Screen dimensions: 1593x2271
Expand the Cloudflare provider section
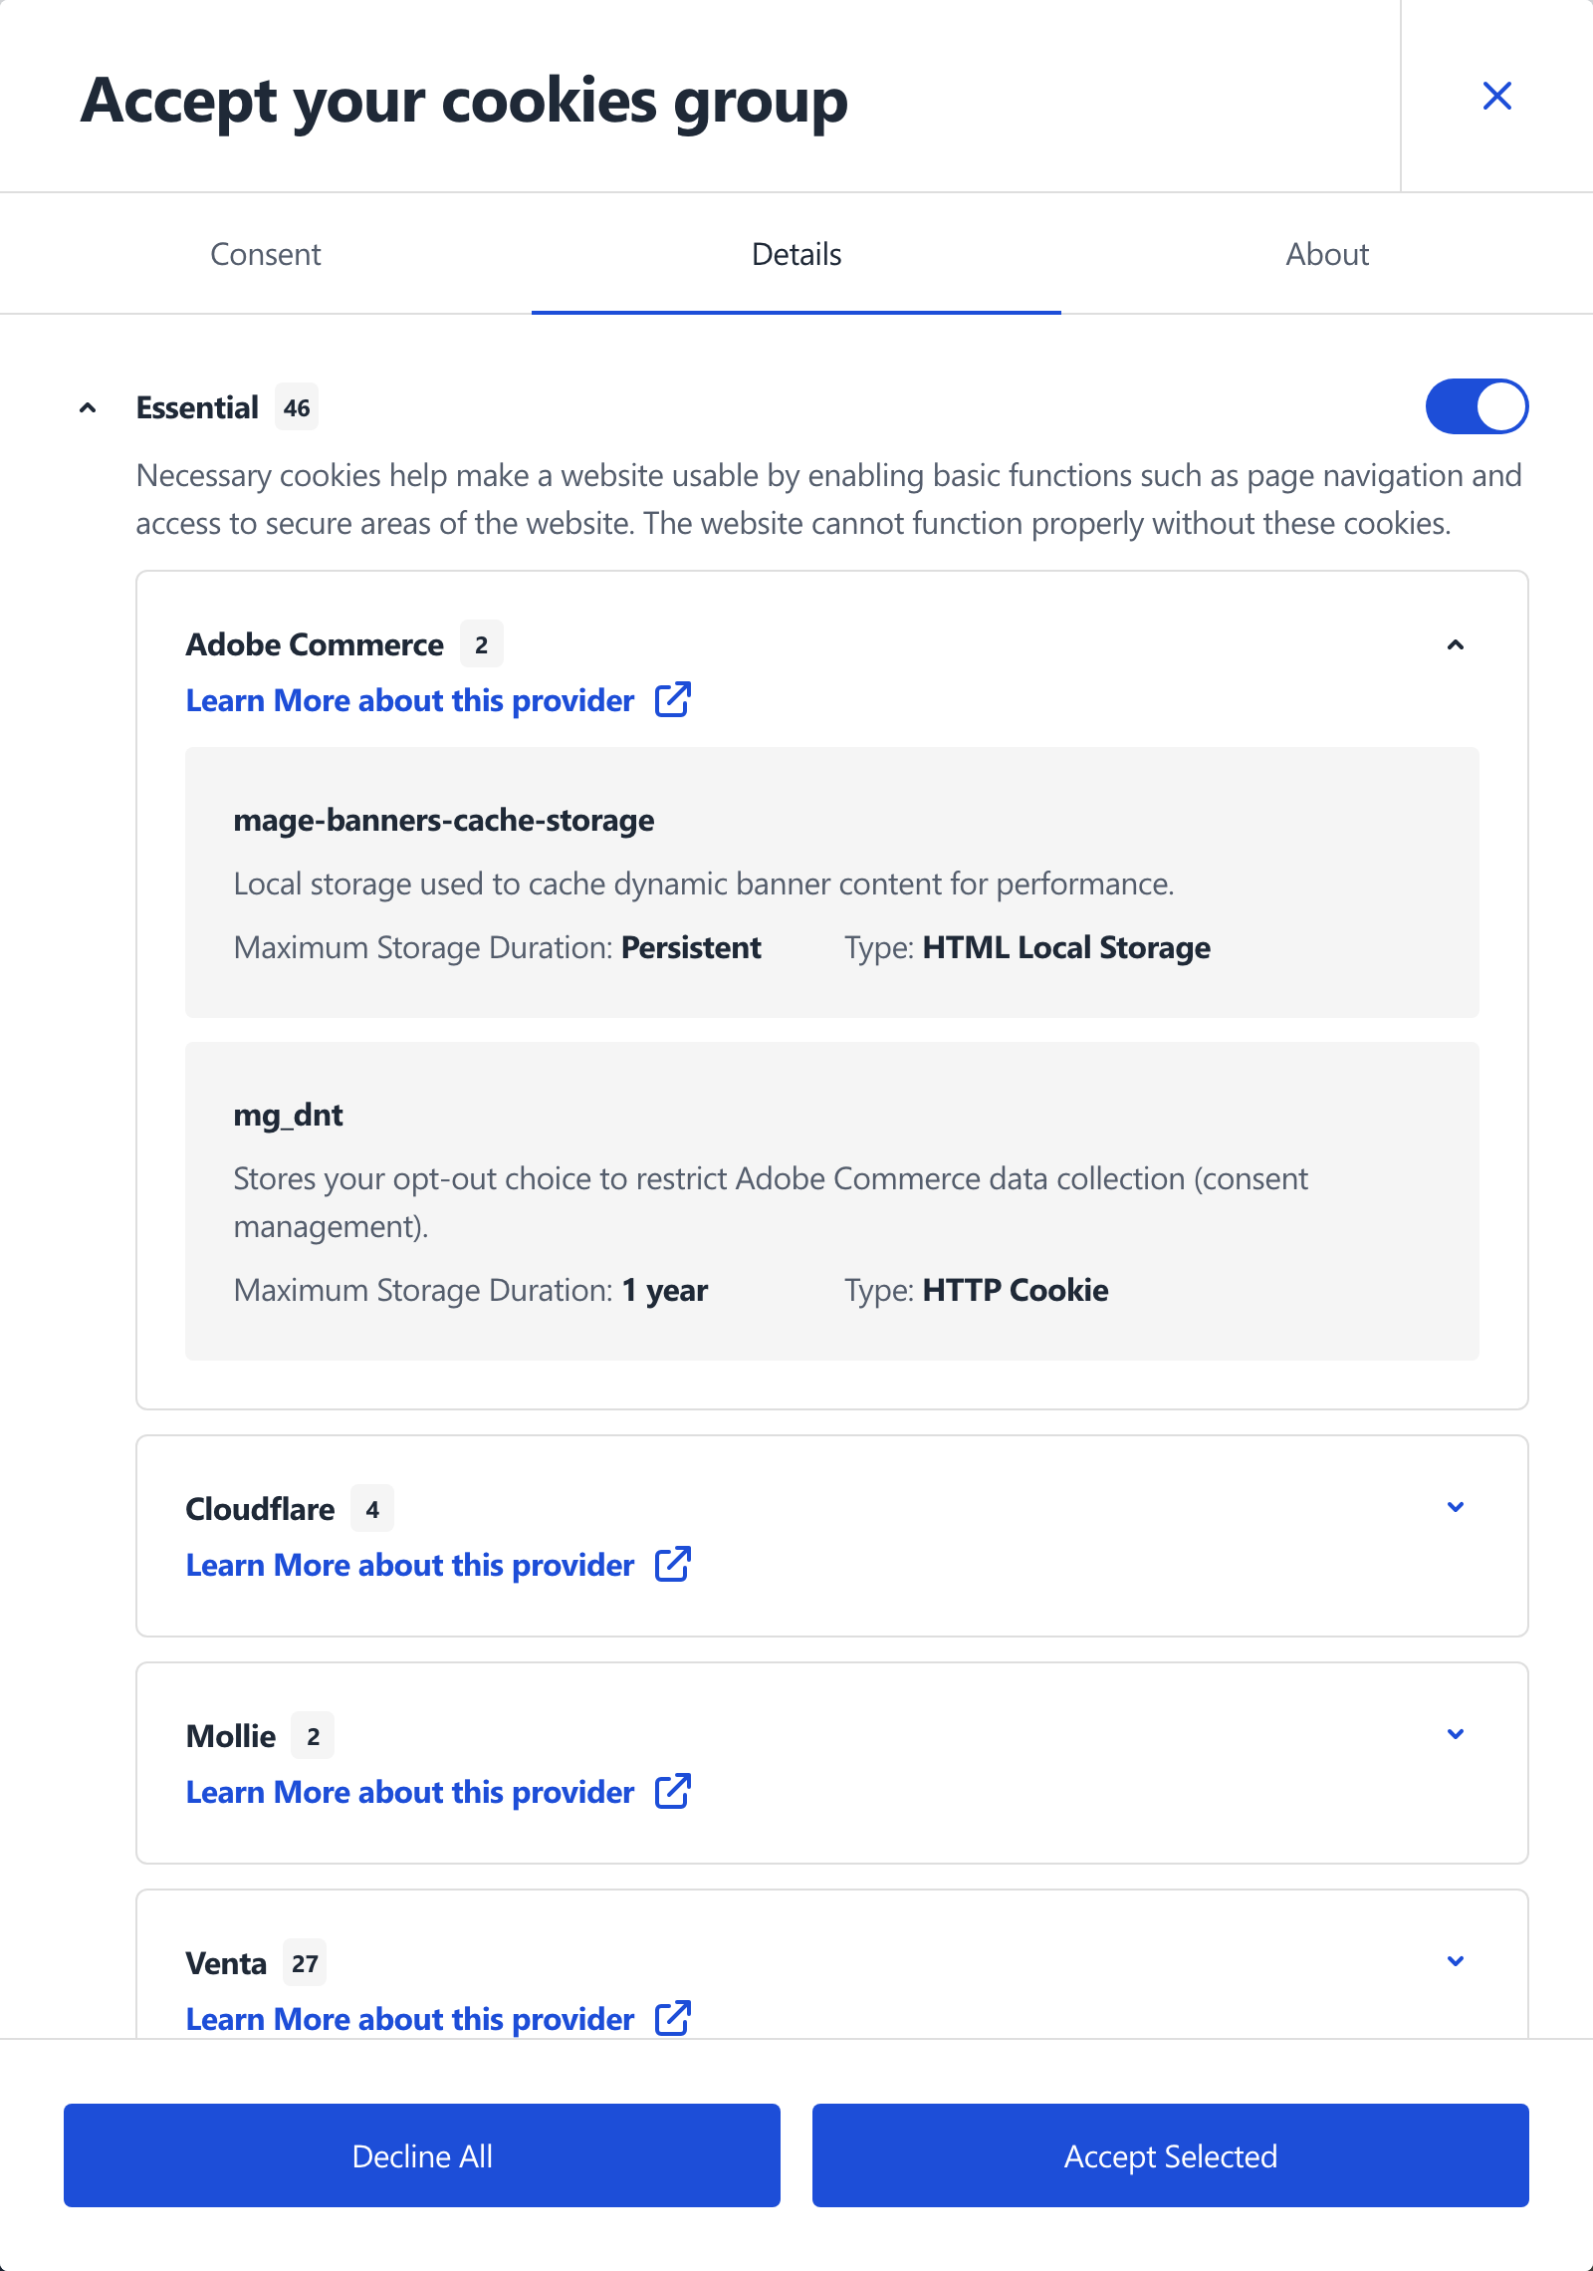pos(1455,1507)
